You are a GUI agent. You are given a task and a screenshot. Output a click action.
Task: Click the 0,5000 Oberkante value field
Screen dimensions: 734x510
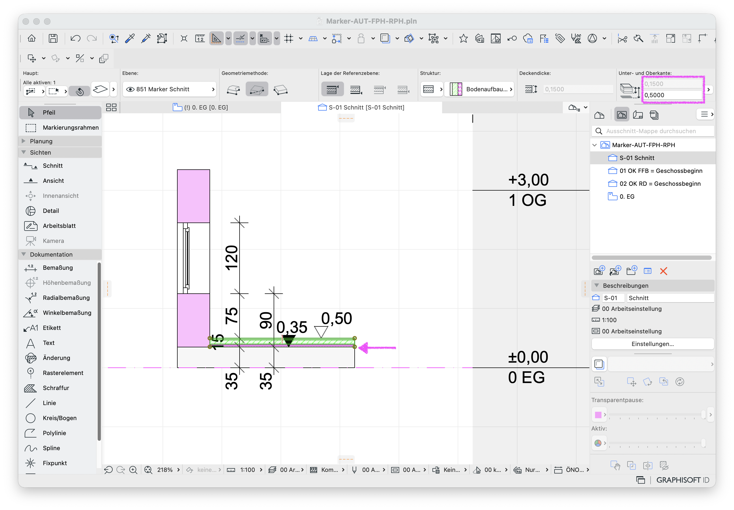coord(672,95)
